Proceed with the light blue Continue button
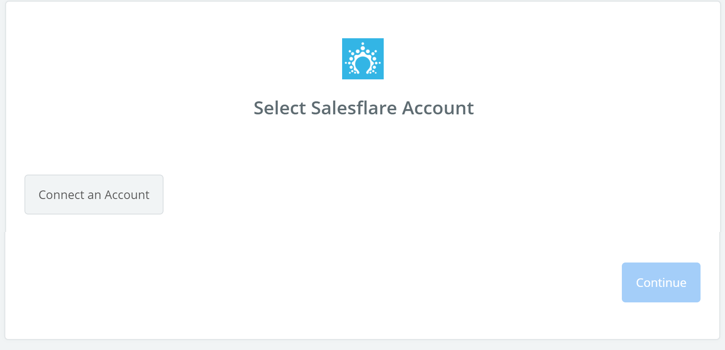Screen dimensions: 725x350 click(x=661, y=282)
